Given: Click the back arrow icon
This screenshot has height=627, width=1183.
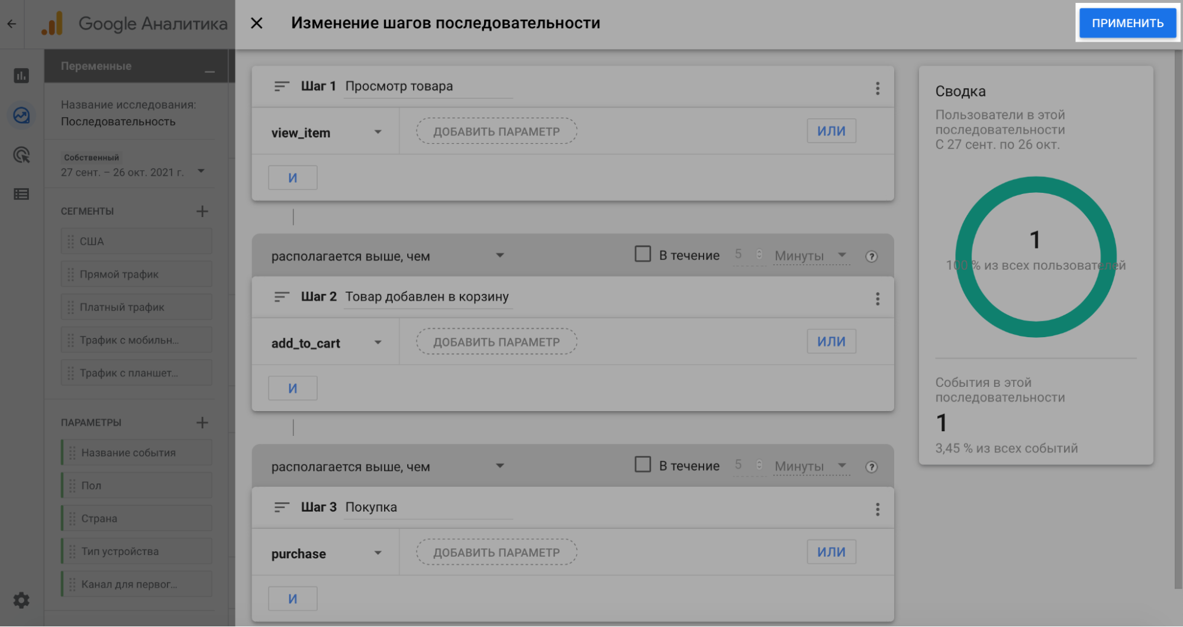Looking at the screenshot, I should tap(12, 24).
